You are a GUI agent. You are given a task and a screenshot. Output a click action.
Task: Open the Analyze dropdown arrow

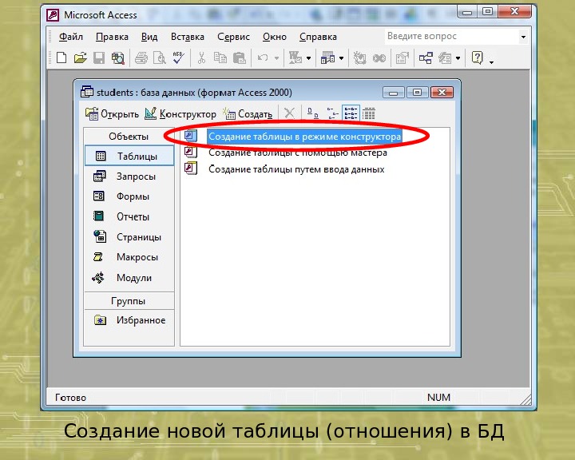point(341,58)
